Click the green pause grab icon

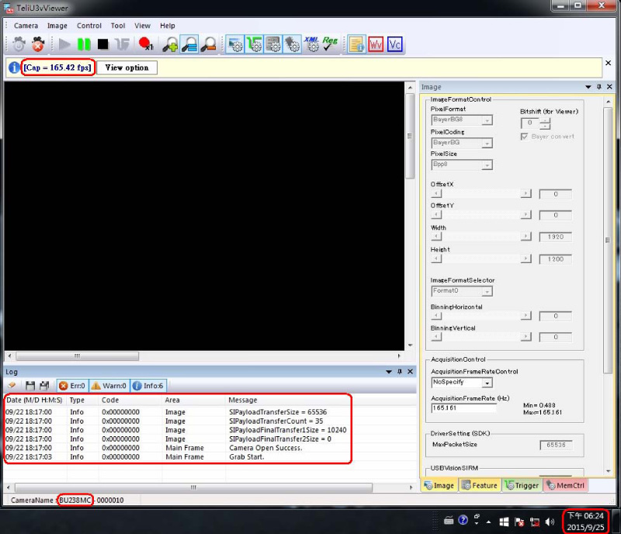point(83,44)
